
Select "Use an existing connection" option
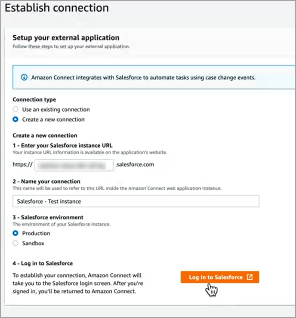[16, 110]
